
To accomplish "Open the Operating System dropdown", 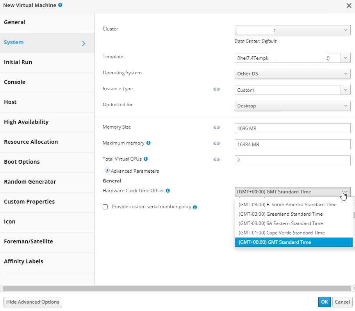I will tap(293, 74).
